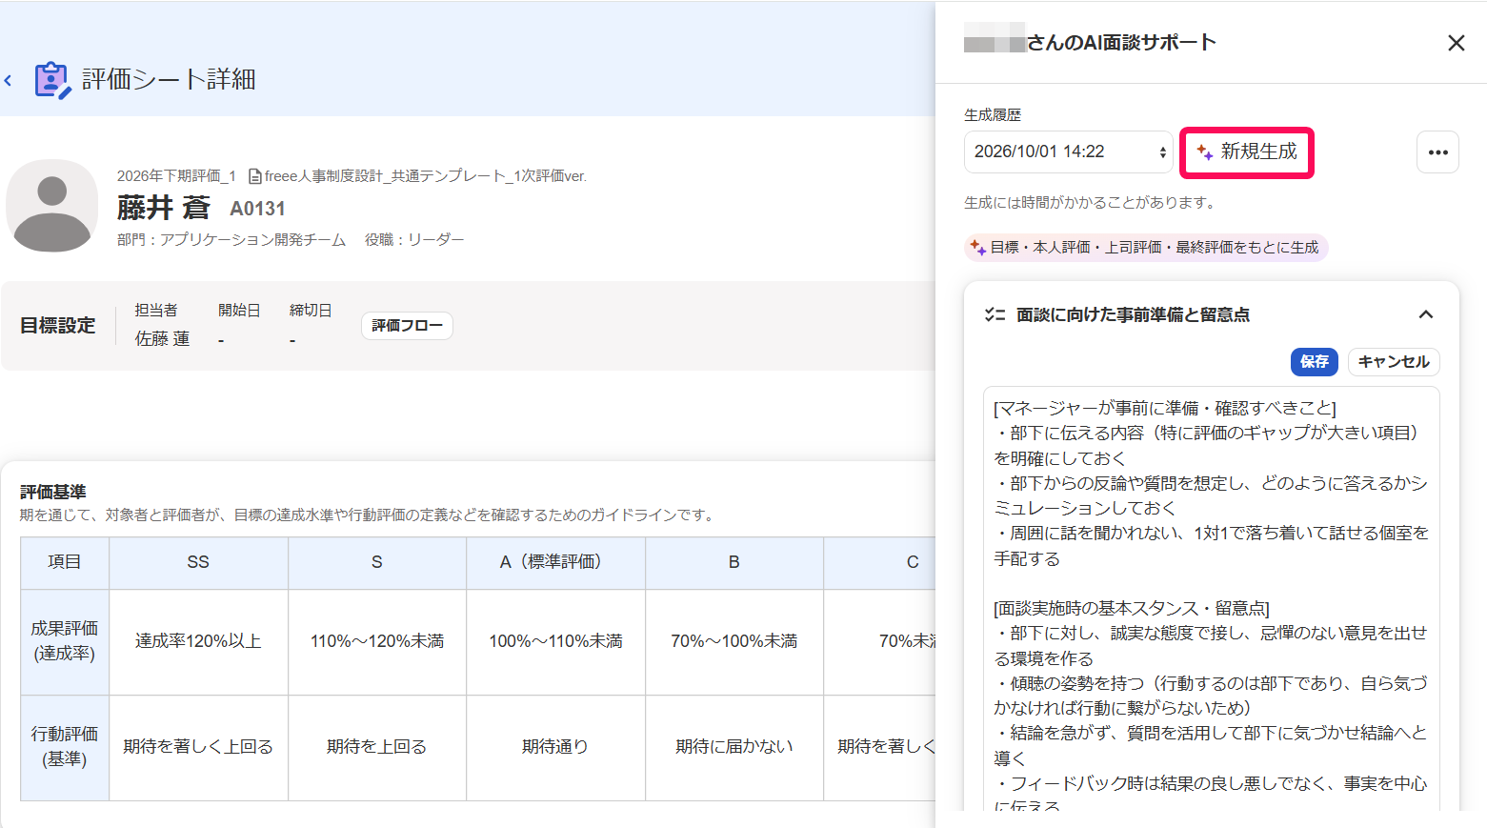The image size is (1487, 828).
Task: Click the 行動評価(基準) row header
Action: [65, 748]
